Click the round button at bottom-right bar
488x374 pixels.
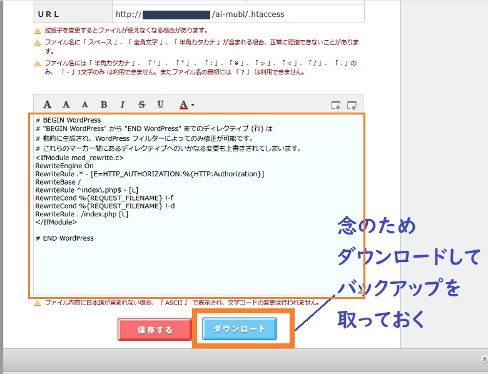pyautogui.click(x=485, y=359)
